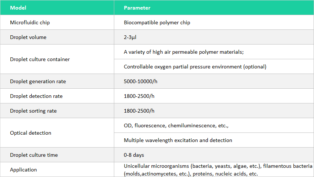Click the 0-8 days value
This screenshot has height=177, width=314.
coord(133,155)
